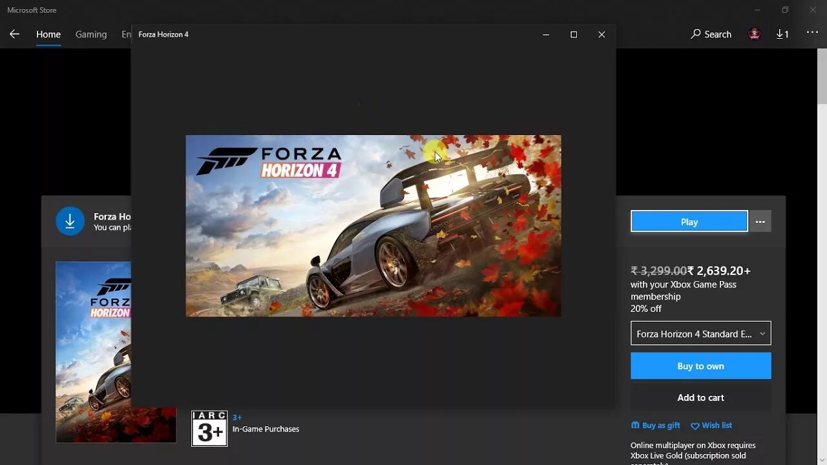Open the 3+ rating link
The height and width of the screenshot is (465, 827).
pos(236,417)
